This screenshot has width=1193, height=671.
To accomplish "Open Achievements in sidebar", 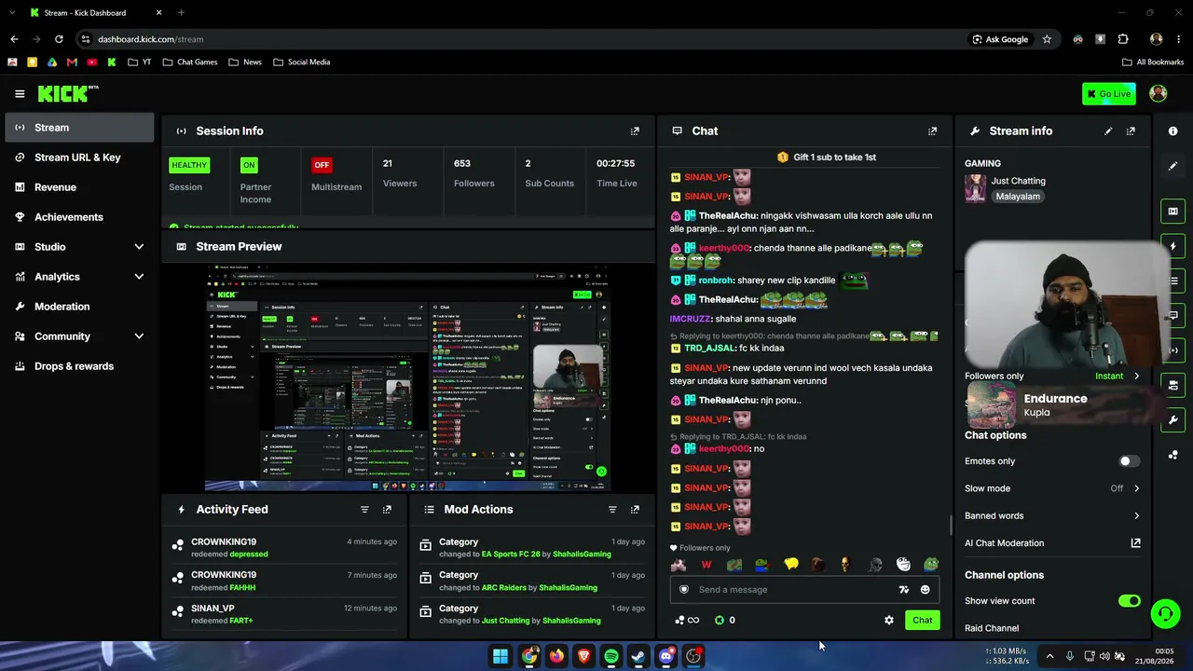I will [x=79, y=217].
